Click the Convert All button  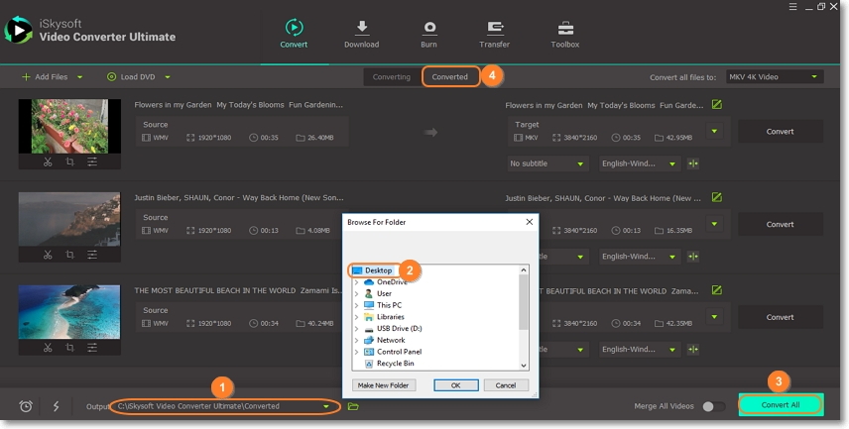click(780, 404)
